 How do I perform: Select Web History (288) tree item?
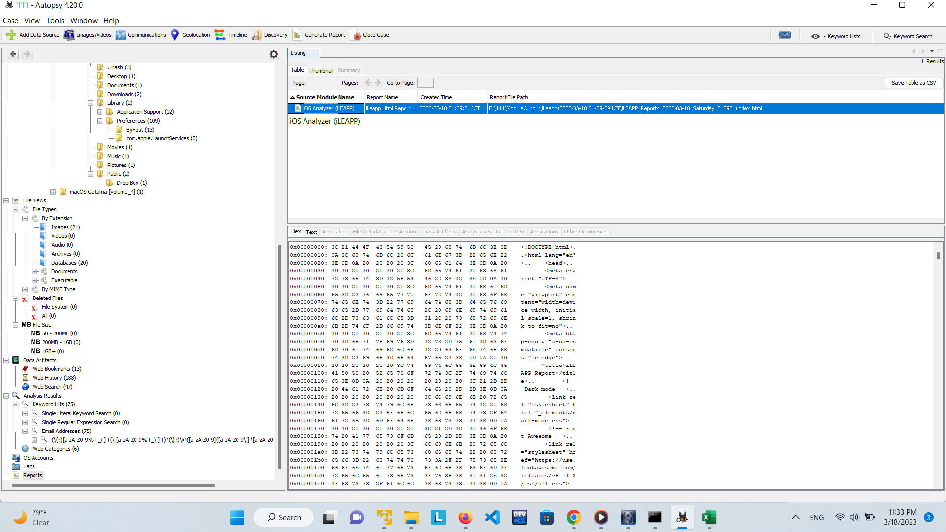[x=54, y=378]
